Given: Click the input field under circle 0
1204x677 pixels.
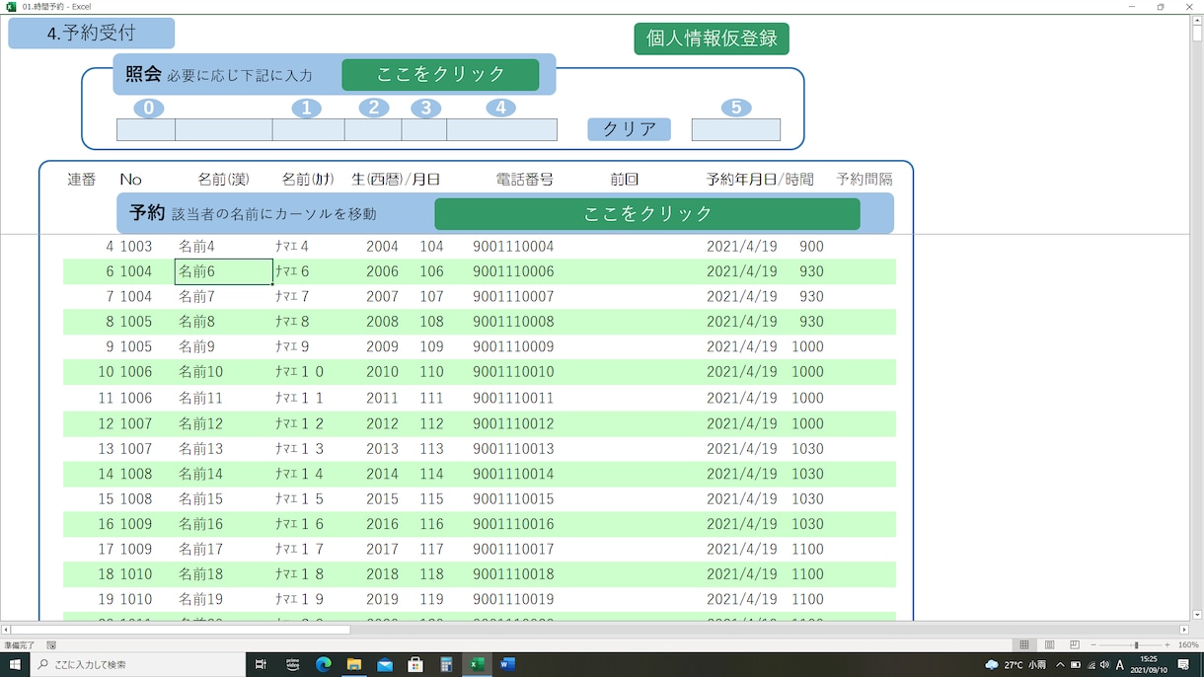Looking at the screenshot, I should 146,129.
